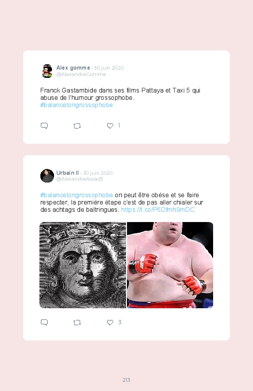View the fighter with red gloves image
The image size is (253, 391).
pos(170,265)
